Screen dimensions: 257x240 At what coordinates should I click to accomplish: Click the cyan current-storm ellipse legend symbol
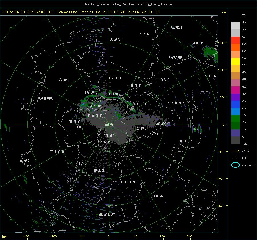235,165
